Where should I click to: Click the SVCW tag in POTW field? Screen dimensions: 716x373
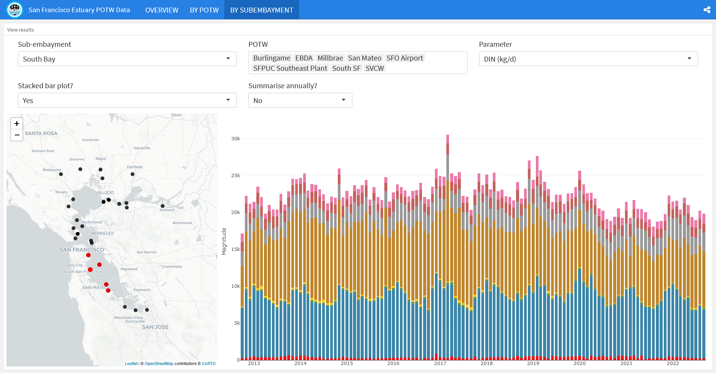coord(374,68)
